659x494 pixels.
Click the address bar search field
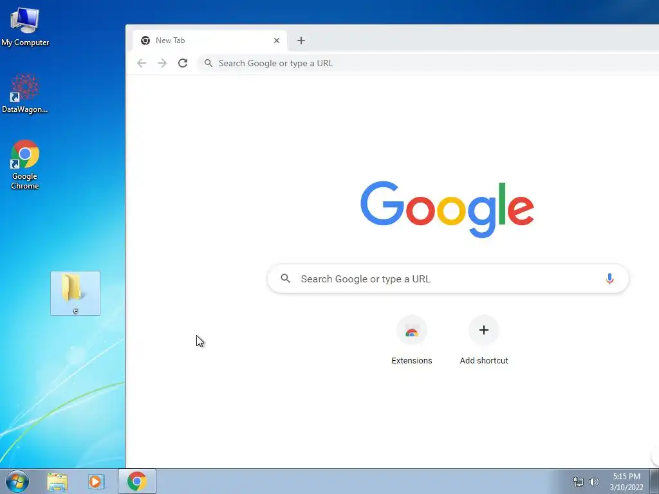click(x=429, y=63)
